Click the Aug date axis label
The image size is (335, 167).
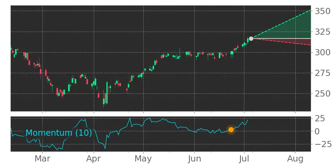click(x=295, y=159)
